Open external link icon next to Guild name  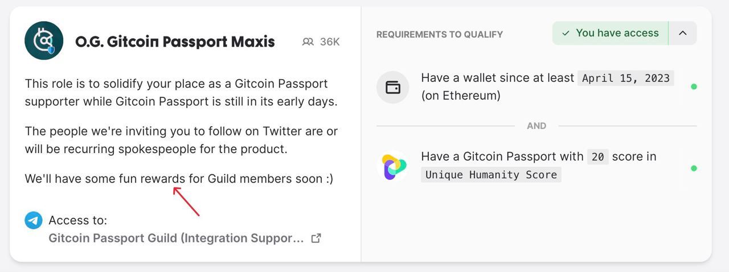coord(316,238)
